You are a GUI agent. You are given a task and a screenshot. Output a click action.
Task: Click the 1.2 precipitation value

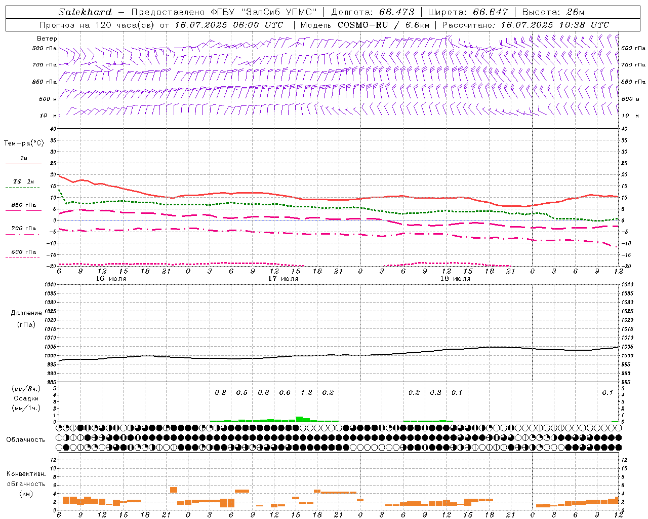coord(306,393)
